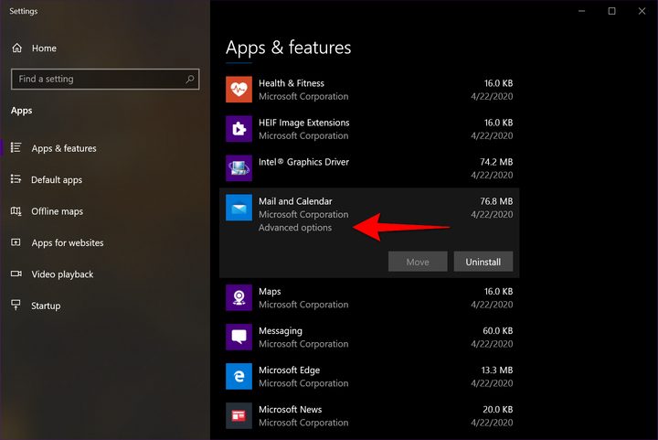Click the search magnifier icon
Image resolution: width=658 pixels, height=440 pixels.
[190, 79]
